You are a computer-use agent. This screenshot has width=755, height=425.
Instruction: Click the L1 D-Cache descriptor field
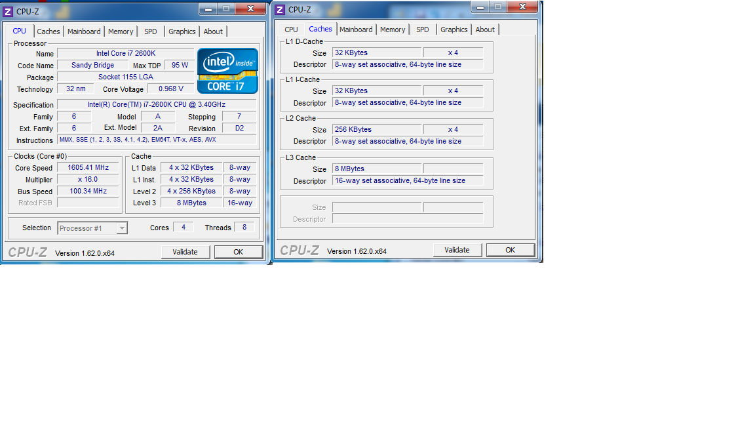point(408,64)
